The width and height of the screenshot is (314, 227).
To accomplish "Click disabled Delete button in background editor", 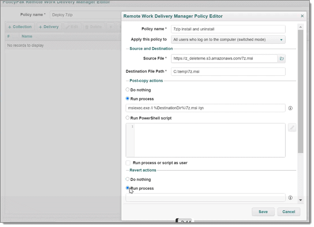I will pos(94,27).
